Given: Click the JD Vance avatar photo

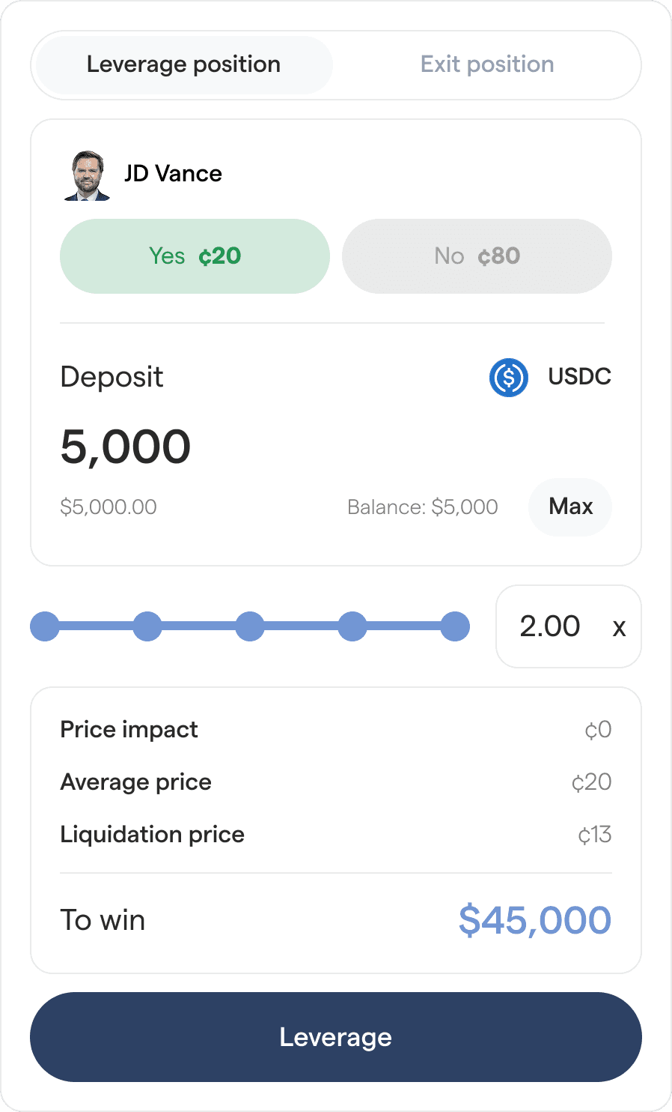Looking at the screenshot, I should [x=87, y=175].
